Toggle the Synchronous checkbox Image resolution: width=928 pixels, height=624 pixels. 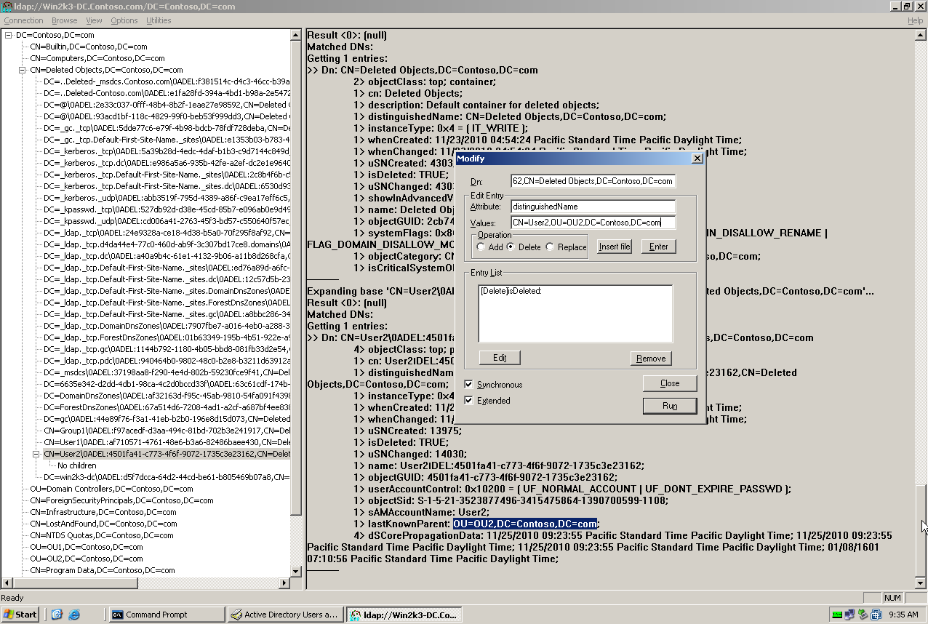469,384
